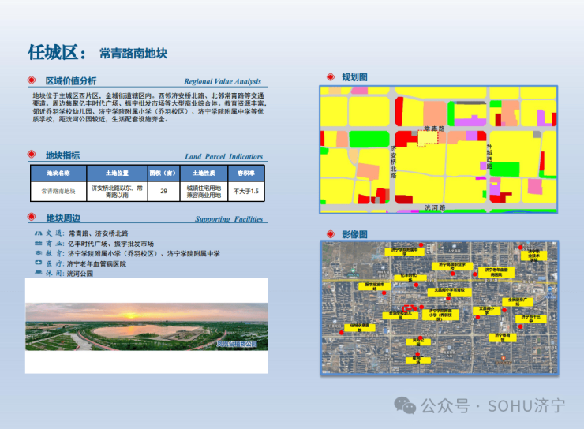Select the area value 29 cell
Viewport: 584px width, 429px height.
pos(164,192)
